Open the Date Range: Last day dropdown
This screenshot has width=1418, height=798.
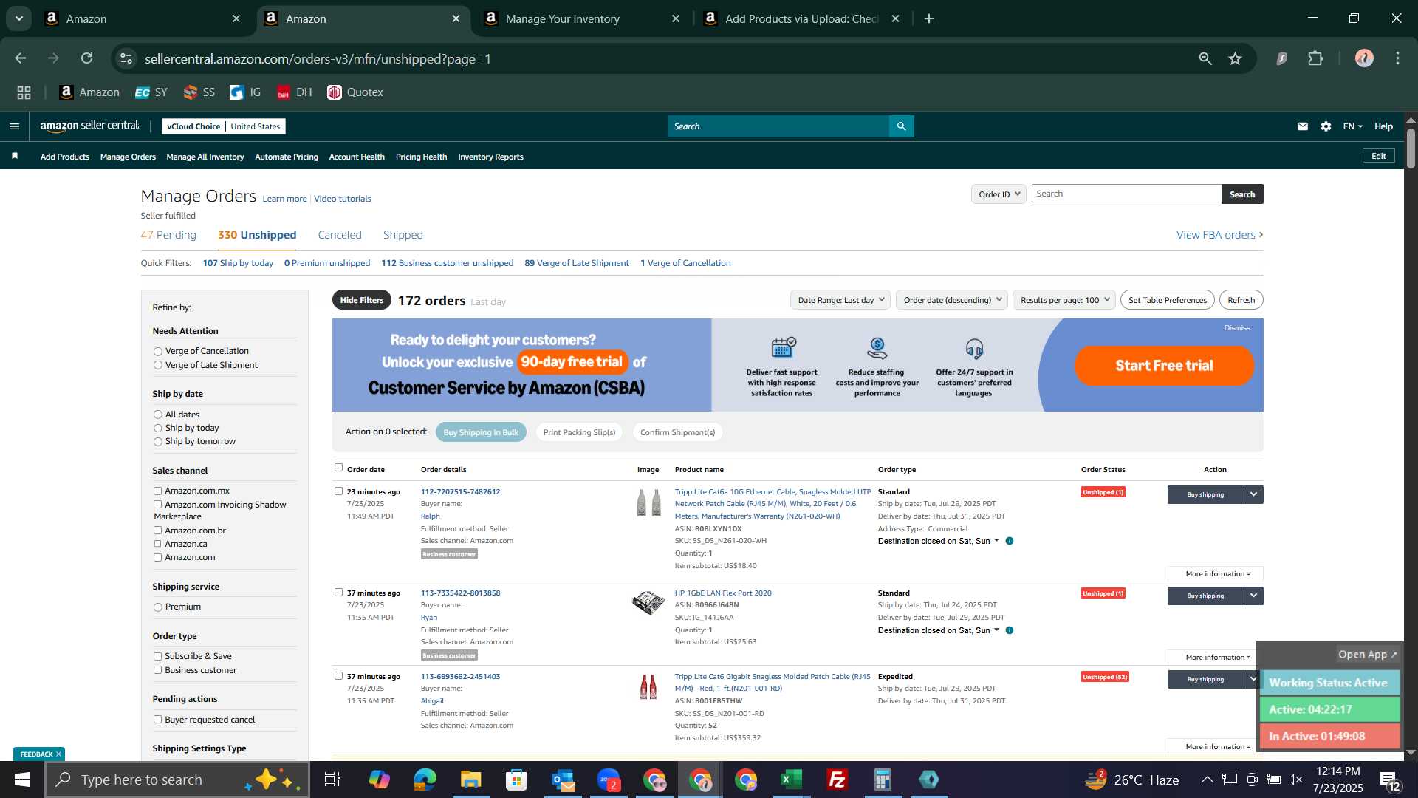click(x=840, y=300)
